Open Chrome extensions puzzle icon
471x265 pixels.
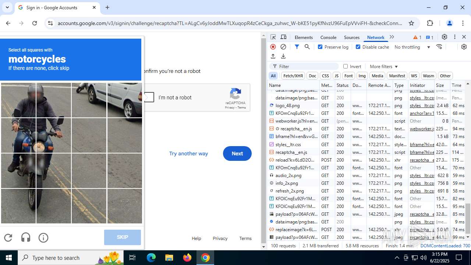(x=430, y=23)
